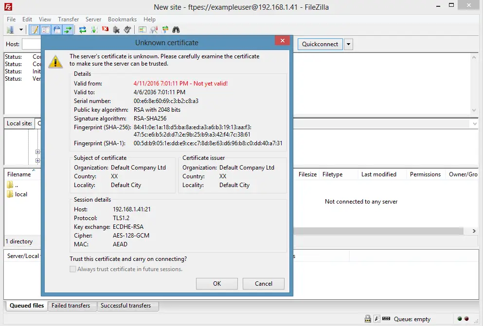Image resolution: width=483 pixels, height=326 pixels.
Task: Sort by the Permissions column header
Action: [425, 174]
